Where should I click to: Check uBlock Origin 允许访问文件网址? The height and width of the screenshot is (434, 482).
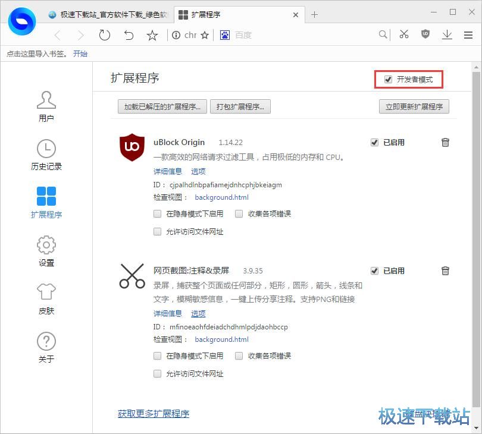[157, 232]
